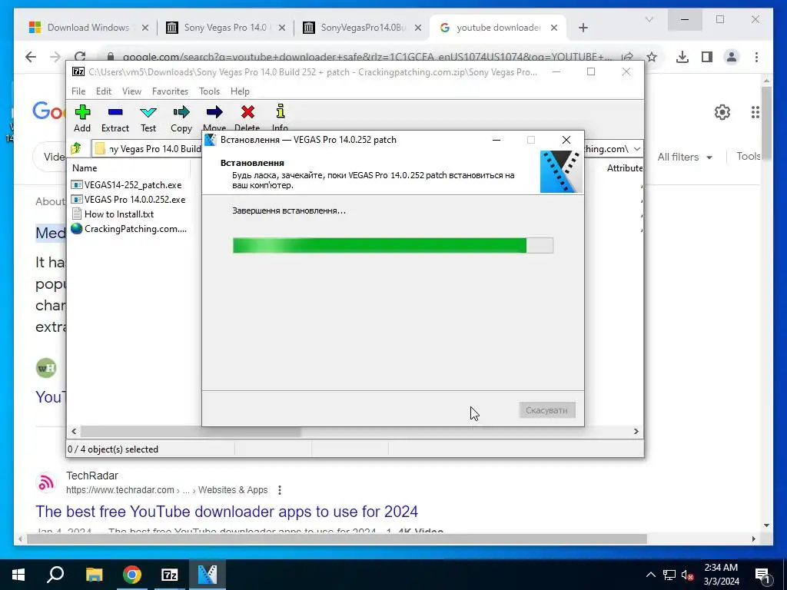Open the Edit menu in 7-Zip

point(104,91)
